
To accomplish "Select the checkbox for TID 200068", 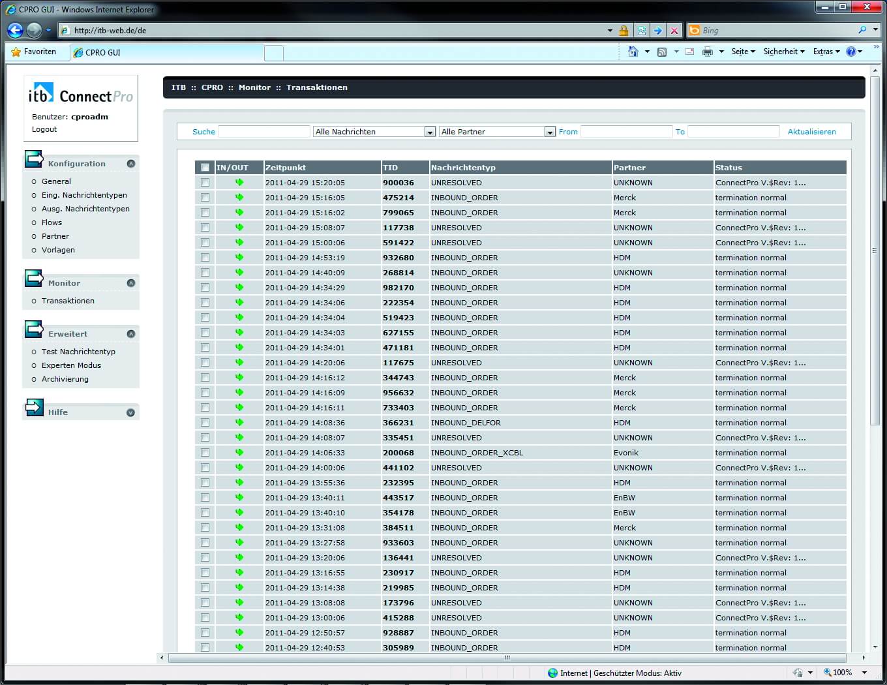I will 205,453.
